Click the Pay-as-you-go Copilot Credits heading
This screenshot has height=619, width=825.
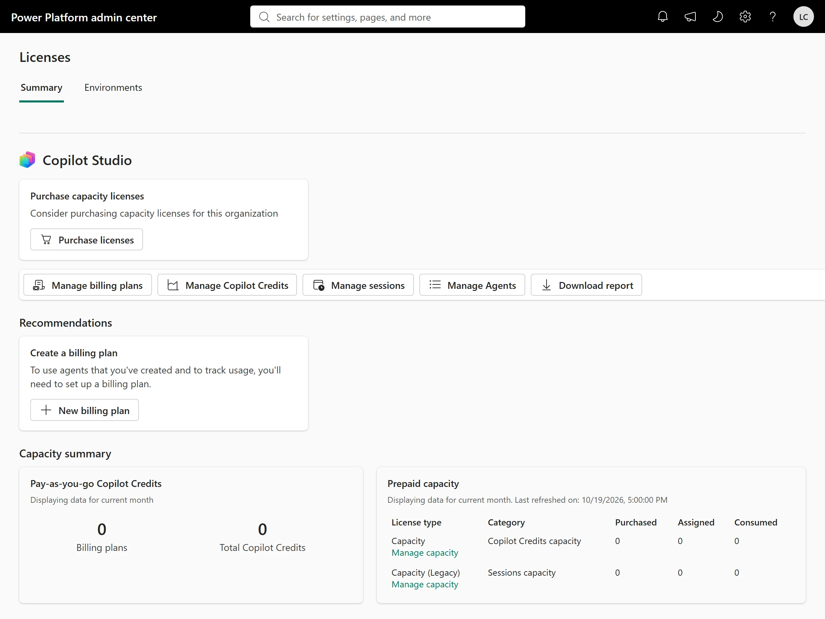96,484
